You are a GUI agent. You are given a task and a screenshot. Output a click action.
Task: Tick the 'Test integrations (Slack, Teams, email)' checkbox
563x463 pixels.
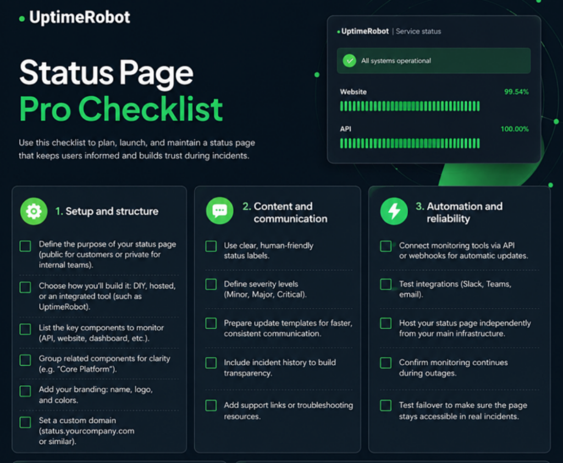point(385,284)
